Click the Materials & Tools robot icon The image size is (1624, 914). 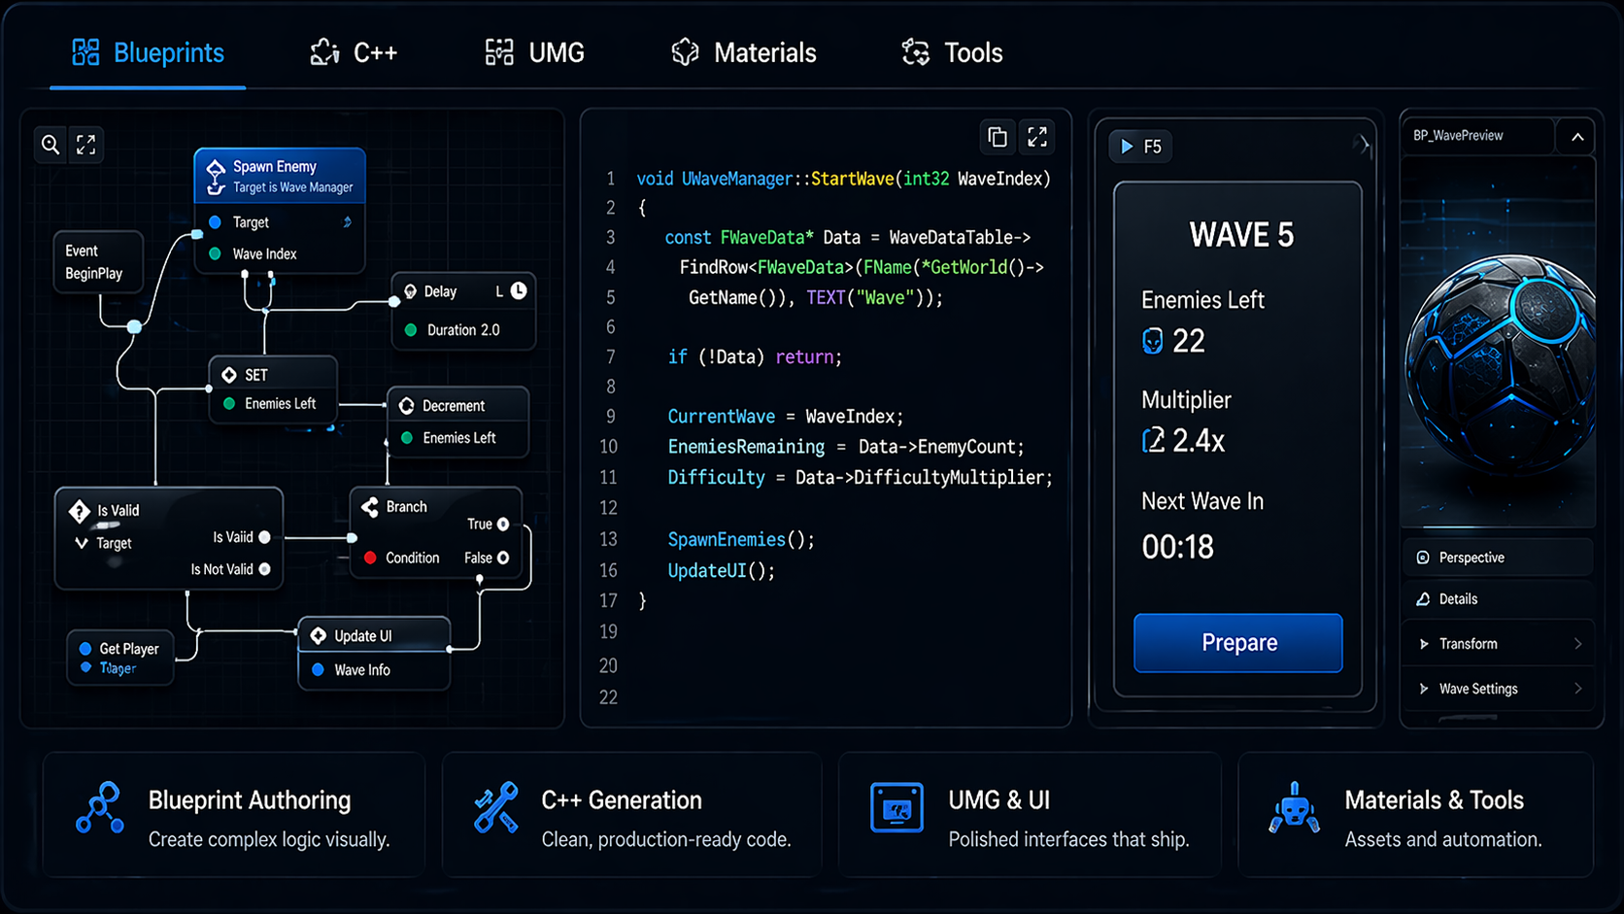coord(1295,808)
